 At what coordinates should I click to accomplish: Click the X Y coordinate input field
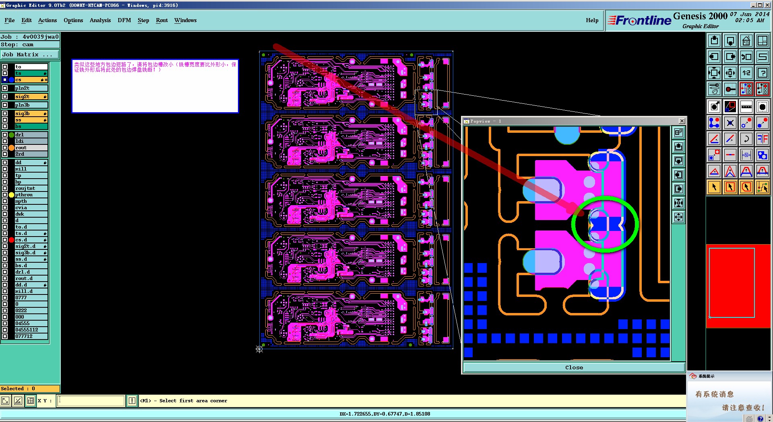coord(91,401)
